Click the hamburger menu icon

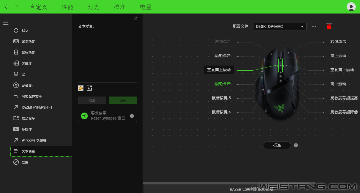(x=6, y=23)
